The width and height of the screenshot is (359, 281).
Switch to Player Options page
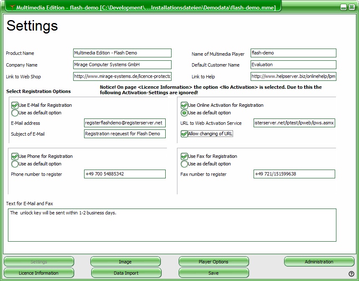(x=213, y=262)
